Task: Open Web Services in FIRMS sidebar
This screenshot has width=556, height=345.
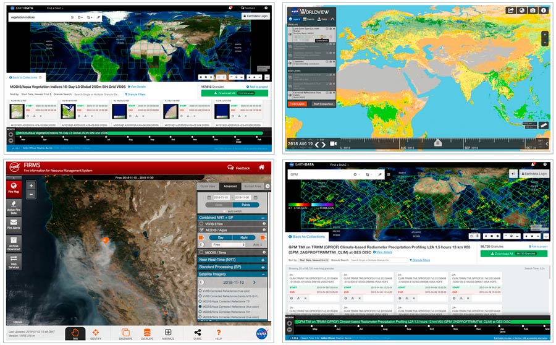Action: coord(14,262)
